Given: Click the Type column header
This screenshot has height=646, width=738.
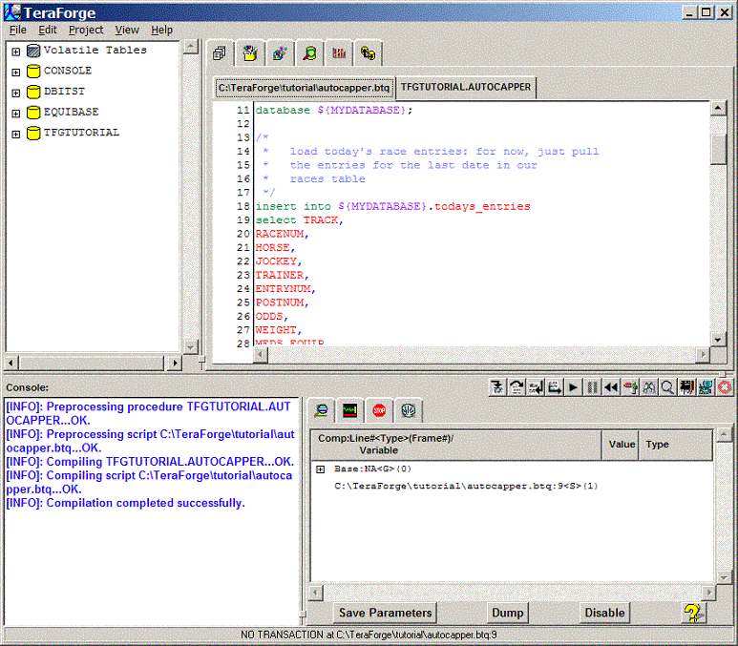Looking at the screenshot, I should point(675,445).
